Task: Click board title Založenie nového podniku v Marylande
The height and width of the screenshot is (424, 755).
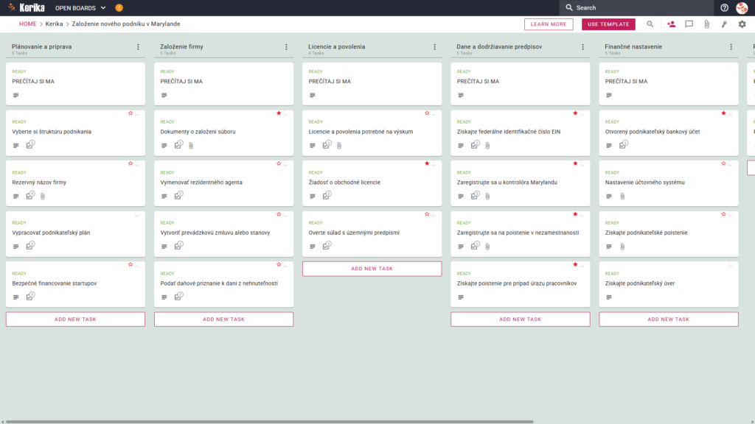Action: tap(126, 24)
